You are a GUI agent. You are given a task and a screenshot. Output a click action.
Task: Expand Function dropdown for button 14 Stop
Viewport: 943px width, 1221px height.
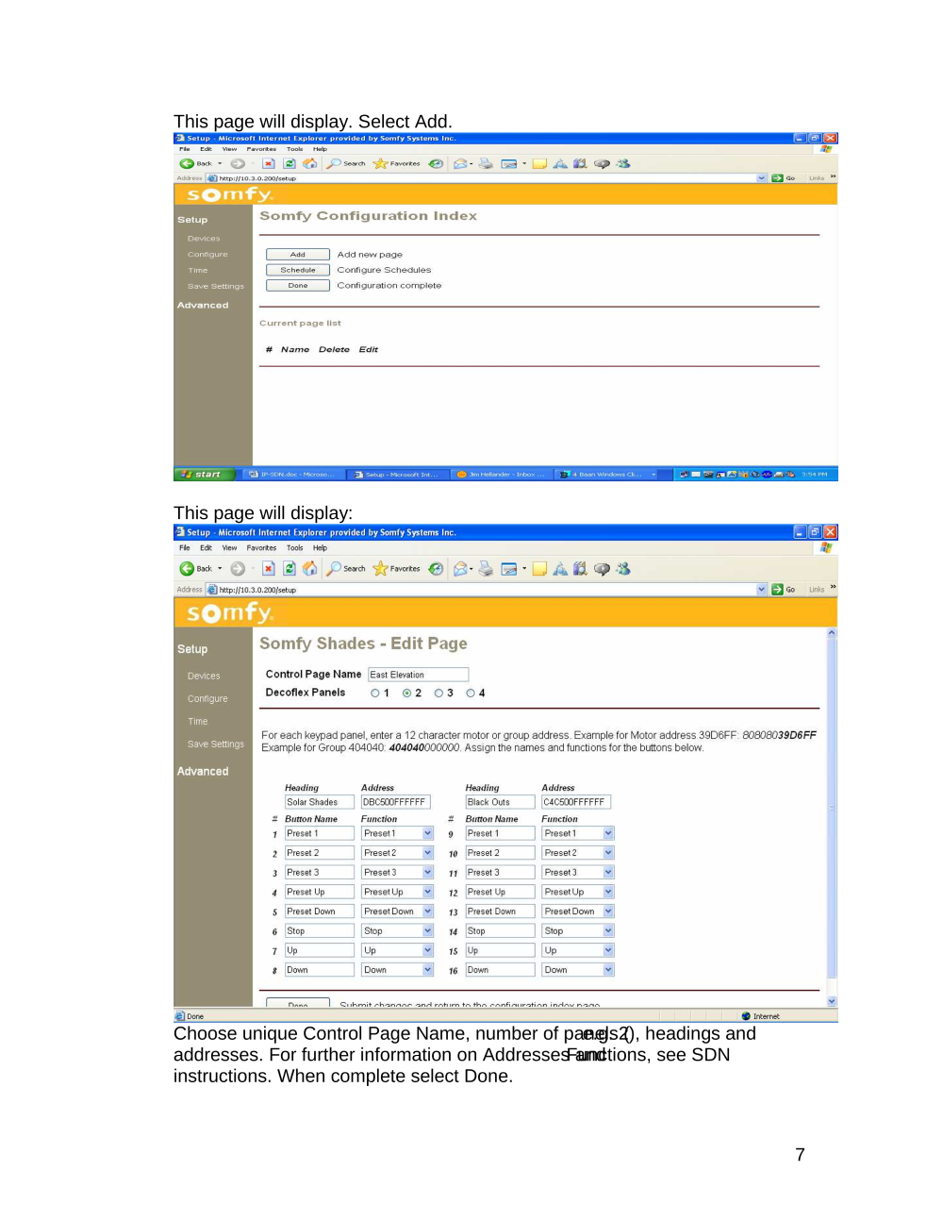[x=608, y=931]
